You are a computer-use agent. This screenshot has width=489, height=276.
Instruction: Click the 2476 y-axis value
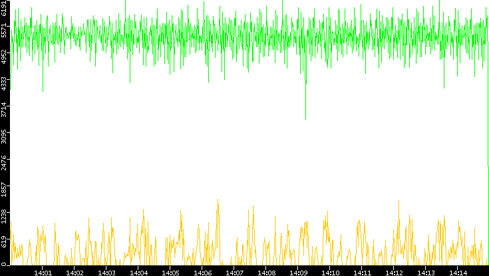(x=4, y=163)
